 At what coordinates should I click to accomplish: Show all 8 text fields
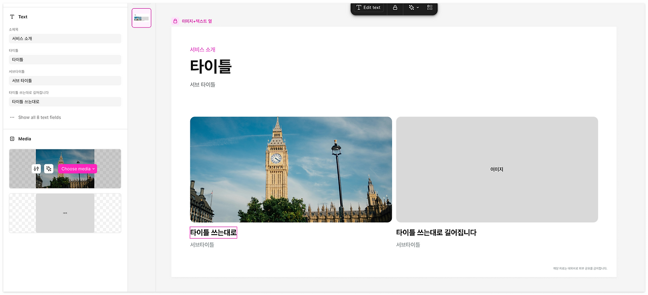(40, 117)
